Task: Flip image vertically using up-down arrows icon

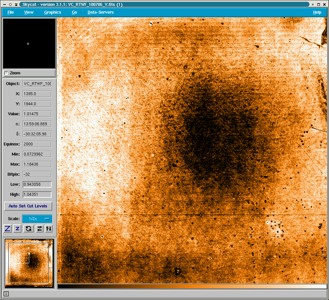Action: [x=48, y=229]
